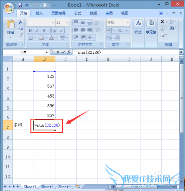
Task: Save the workbook from quick access toolbar
Action: [20, 5]
